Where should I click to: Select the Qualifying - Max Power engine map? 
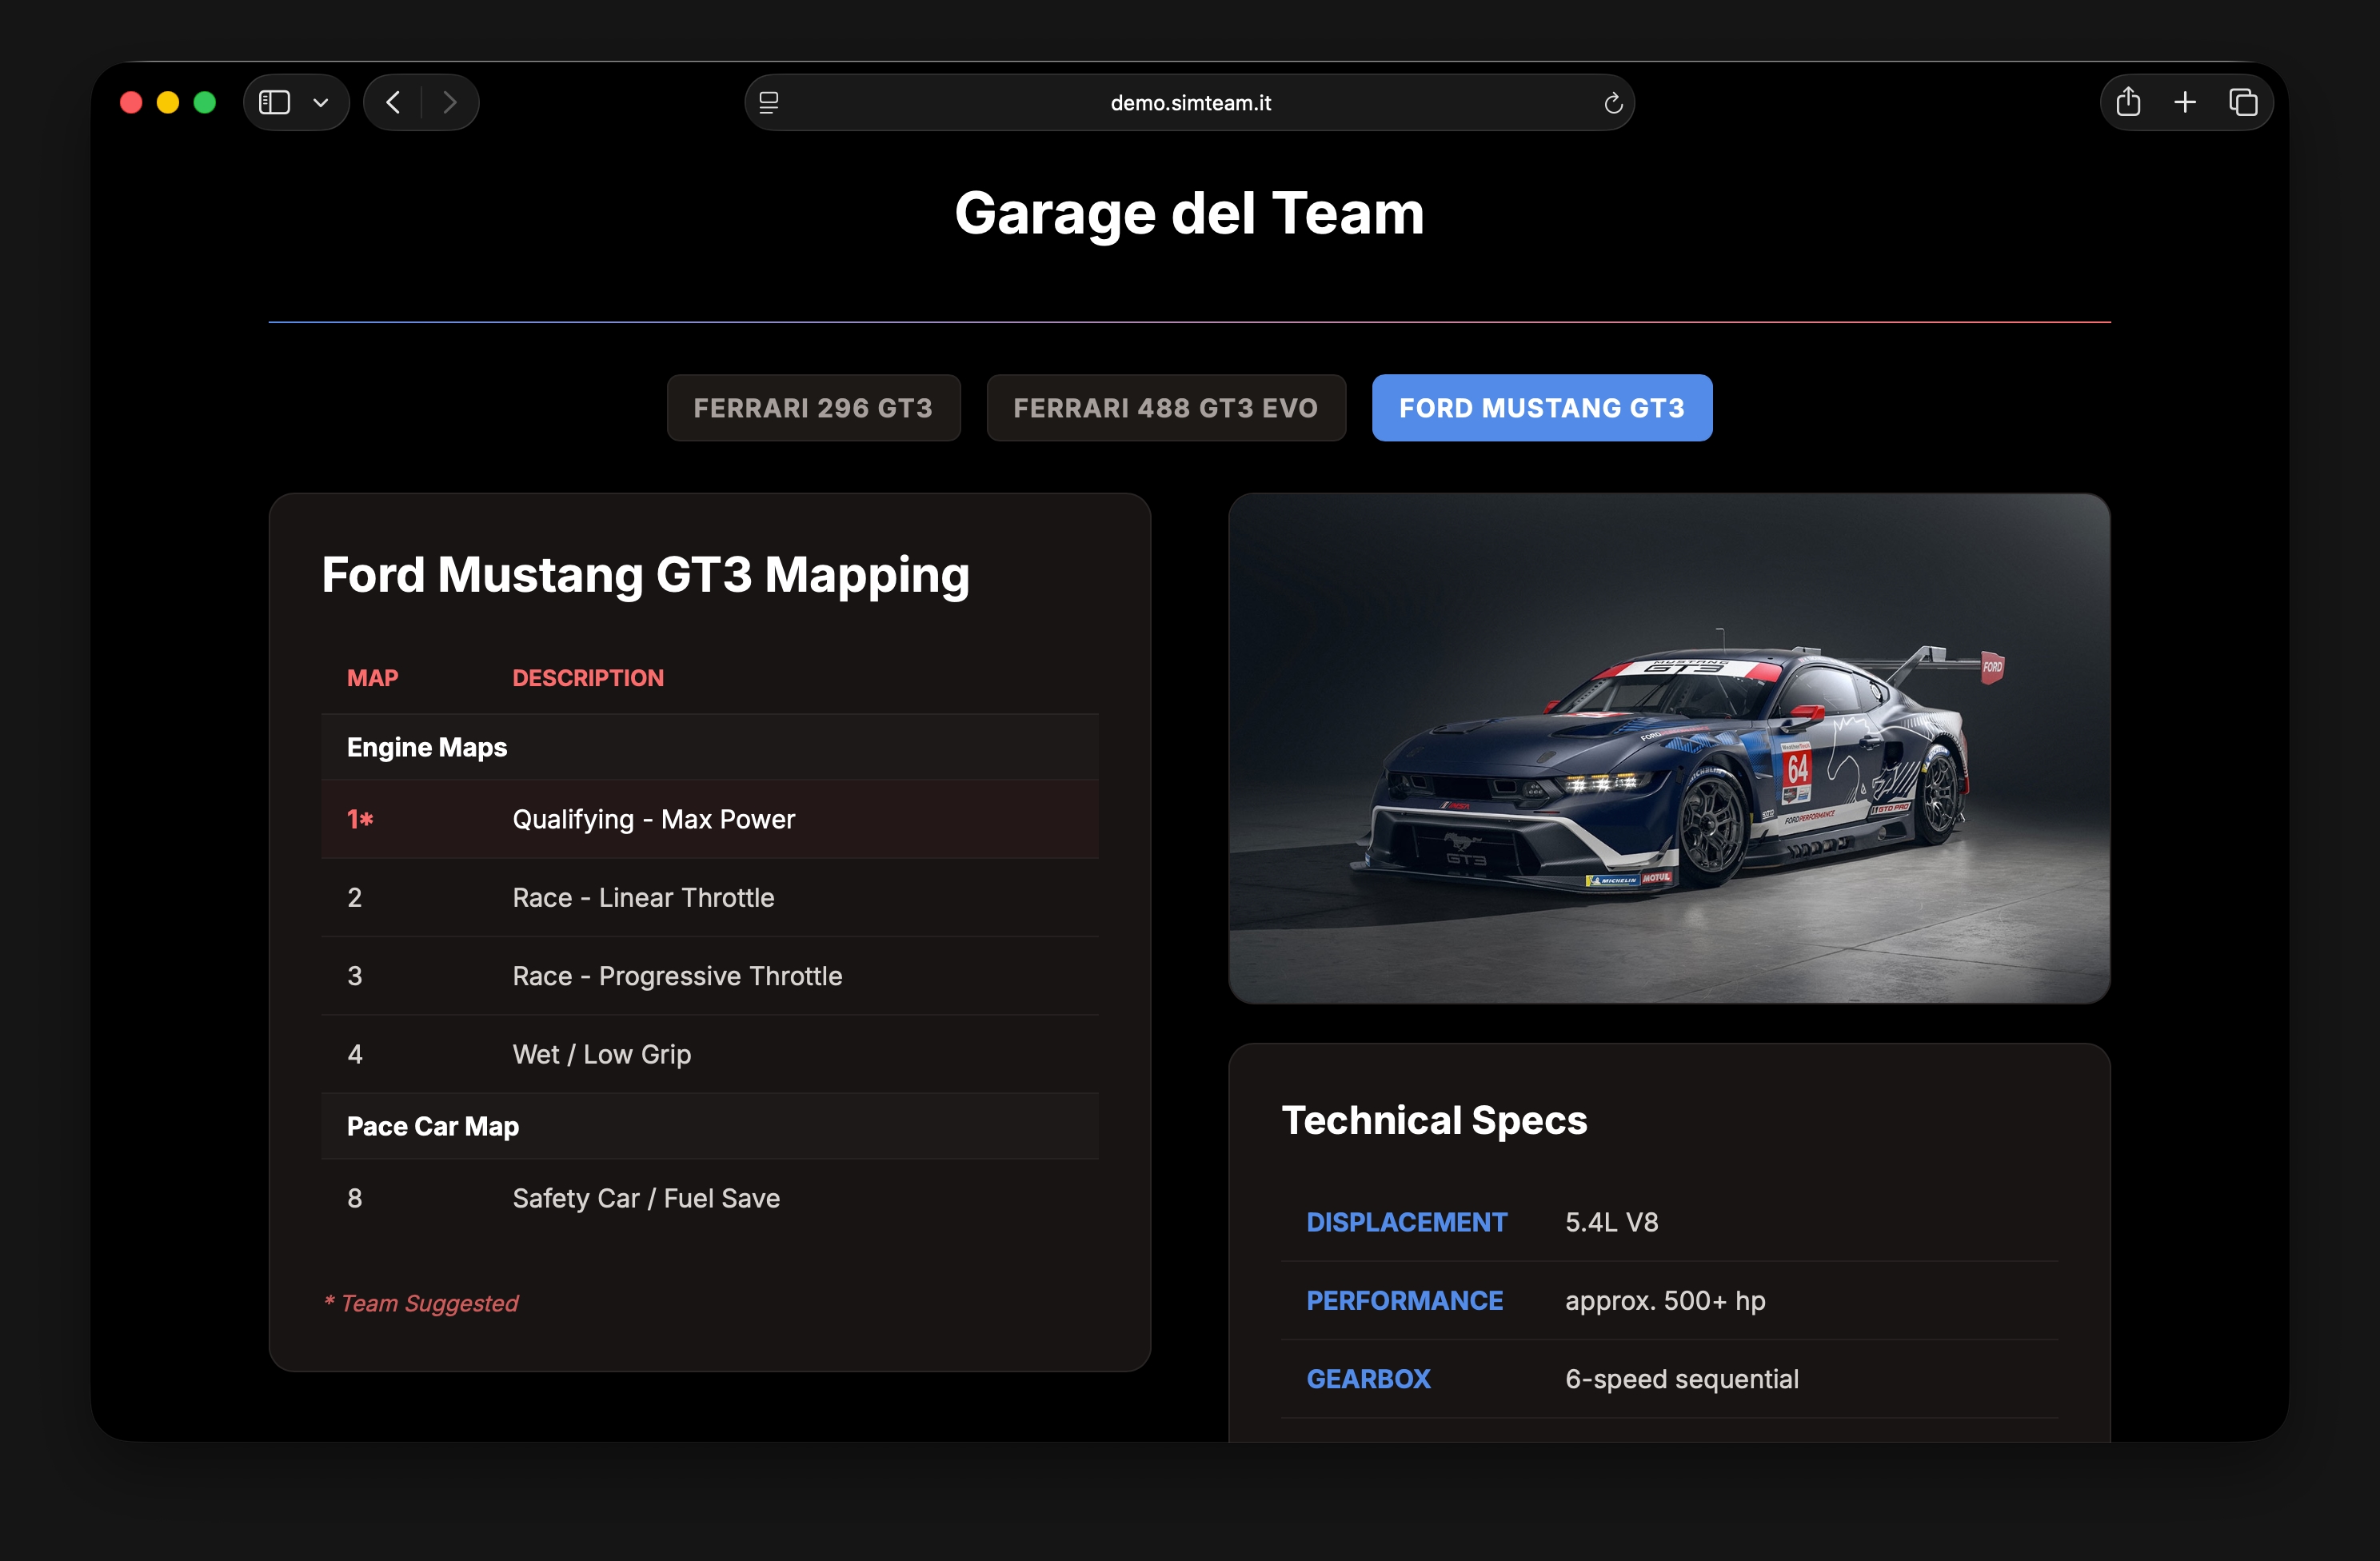tap(653, 819)
